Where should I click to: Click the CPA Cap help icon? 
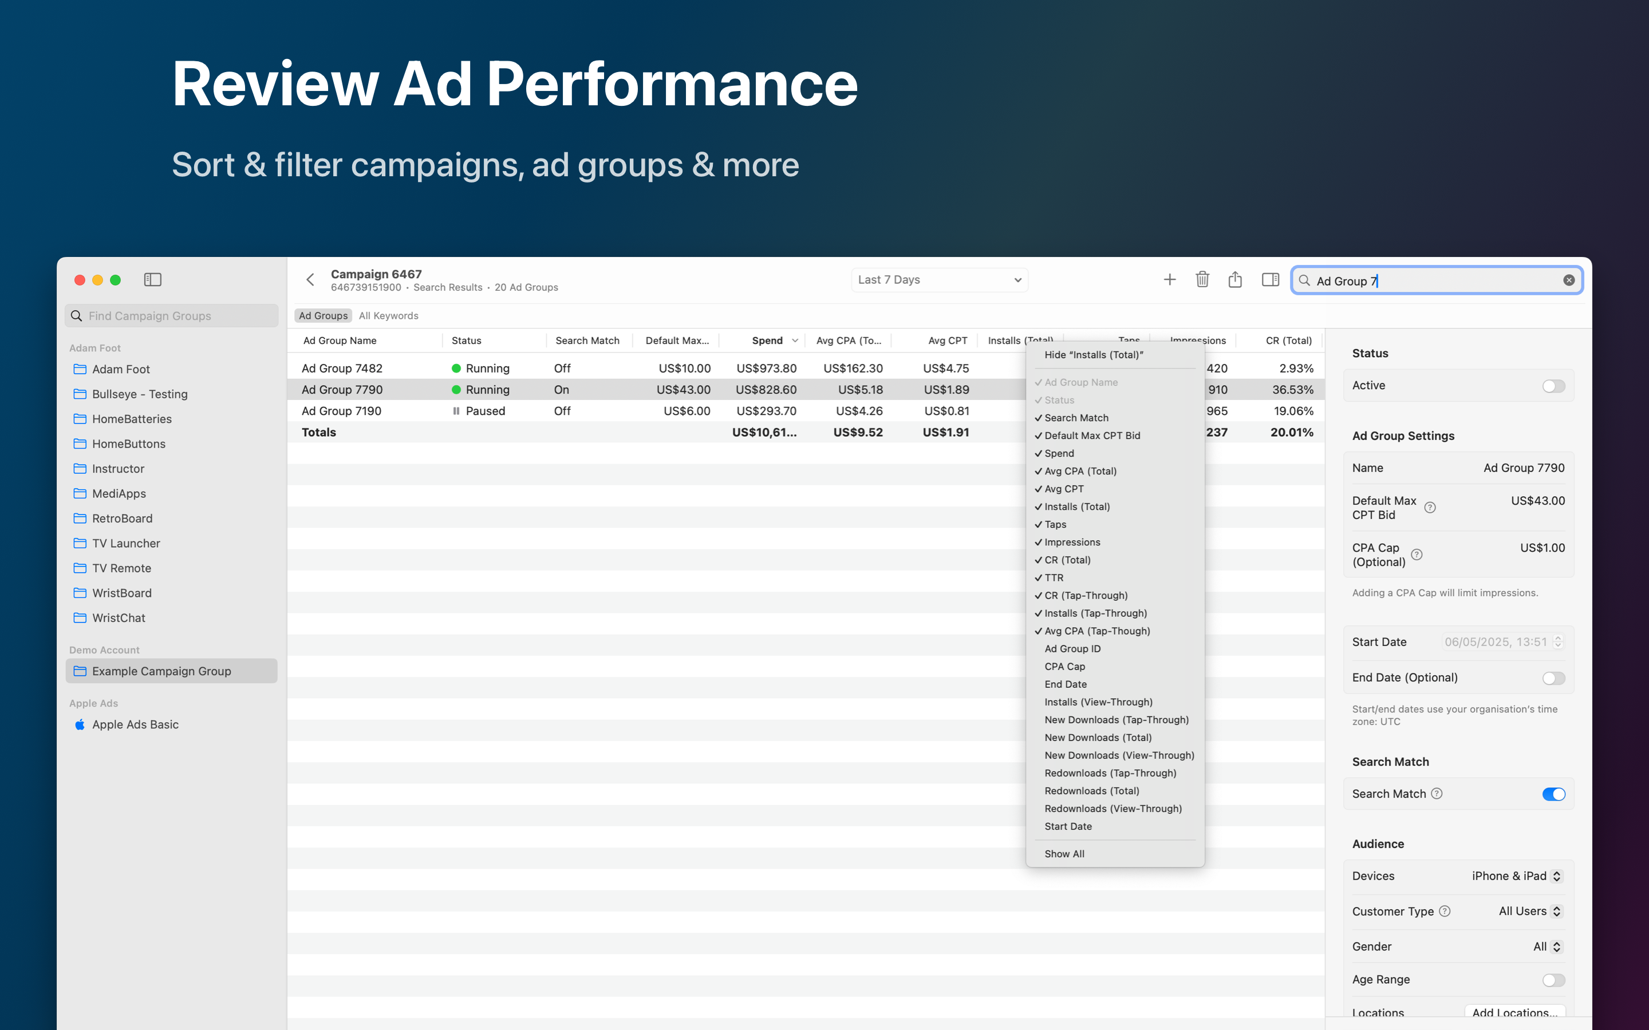click(x=1417, y=554)
